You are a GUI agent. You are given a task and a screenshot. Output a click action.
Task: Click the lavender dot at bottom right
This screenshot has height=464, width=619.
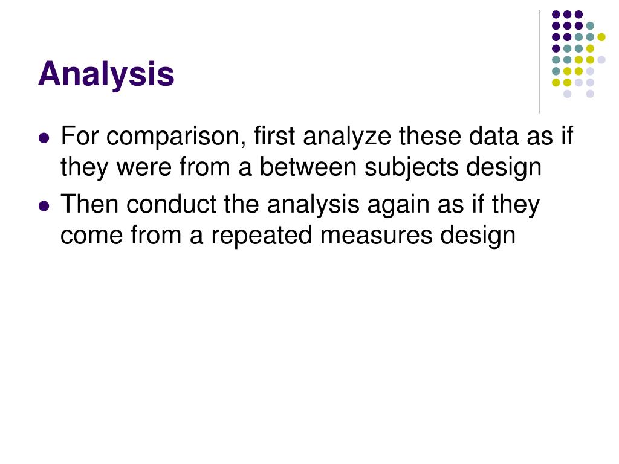pos(590,94)
